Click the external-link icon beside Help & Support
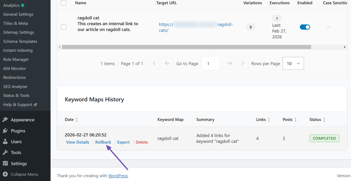The width and height of the screenshot is (351, 181). coord(36,105)
